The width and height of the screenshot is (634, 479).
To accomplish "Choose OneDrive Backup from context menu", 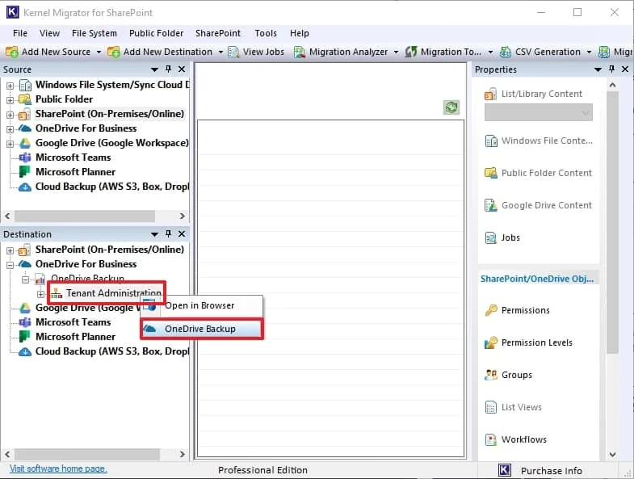I will coord(202,329).
